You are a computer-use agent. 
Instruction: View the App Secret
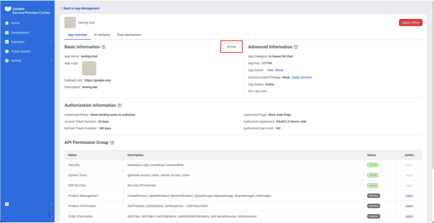click(x=270, y=70)
